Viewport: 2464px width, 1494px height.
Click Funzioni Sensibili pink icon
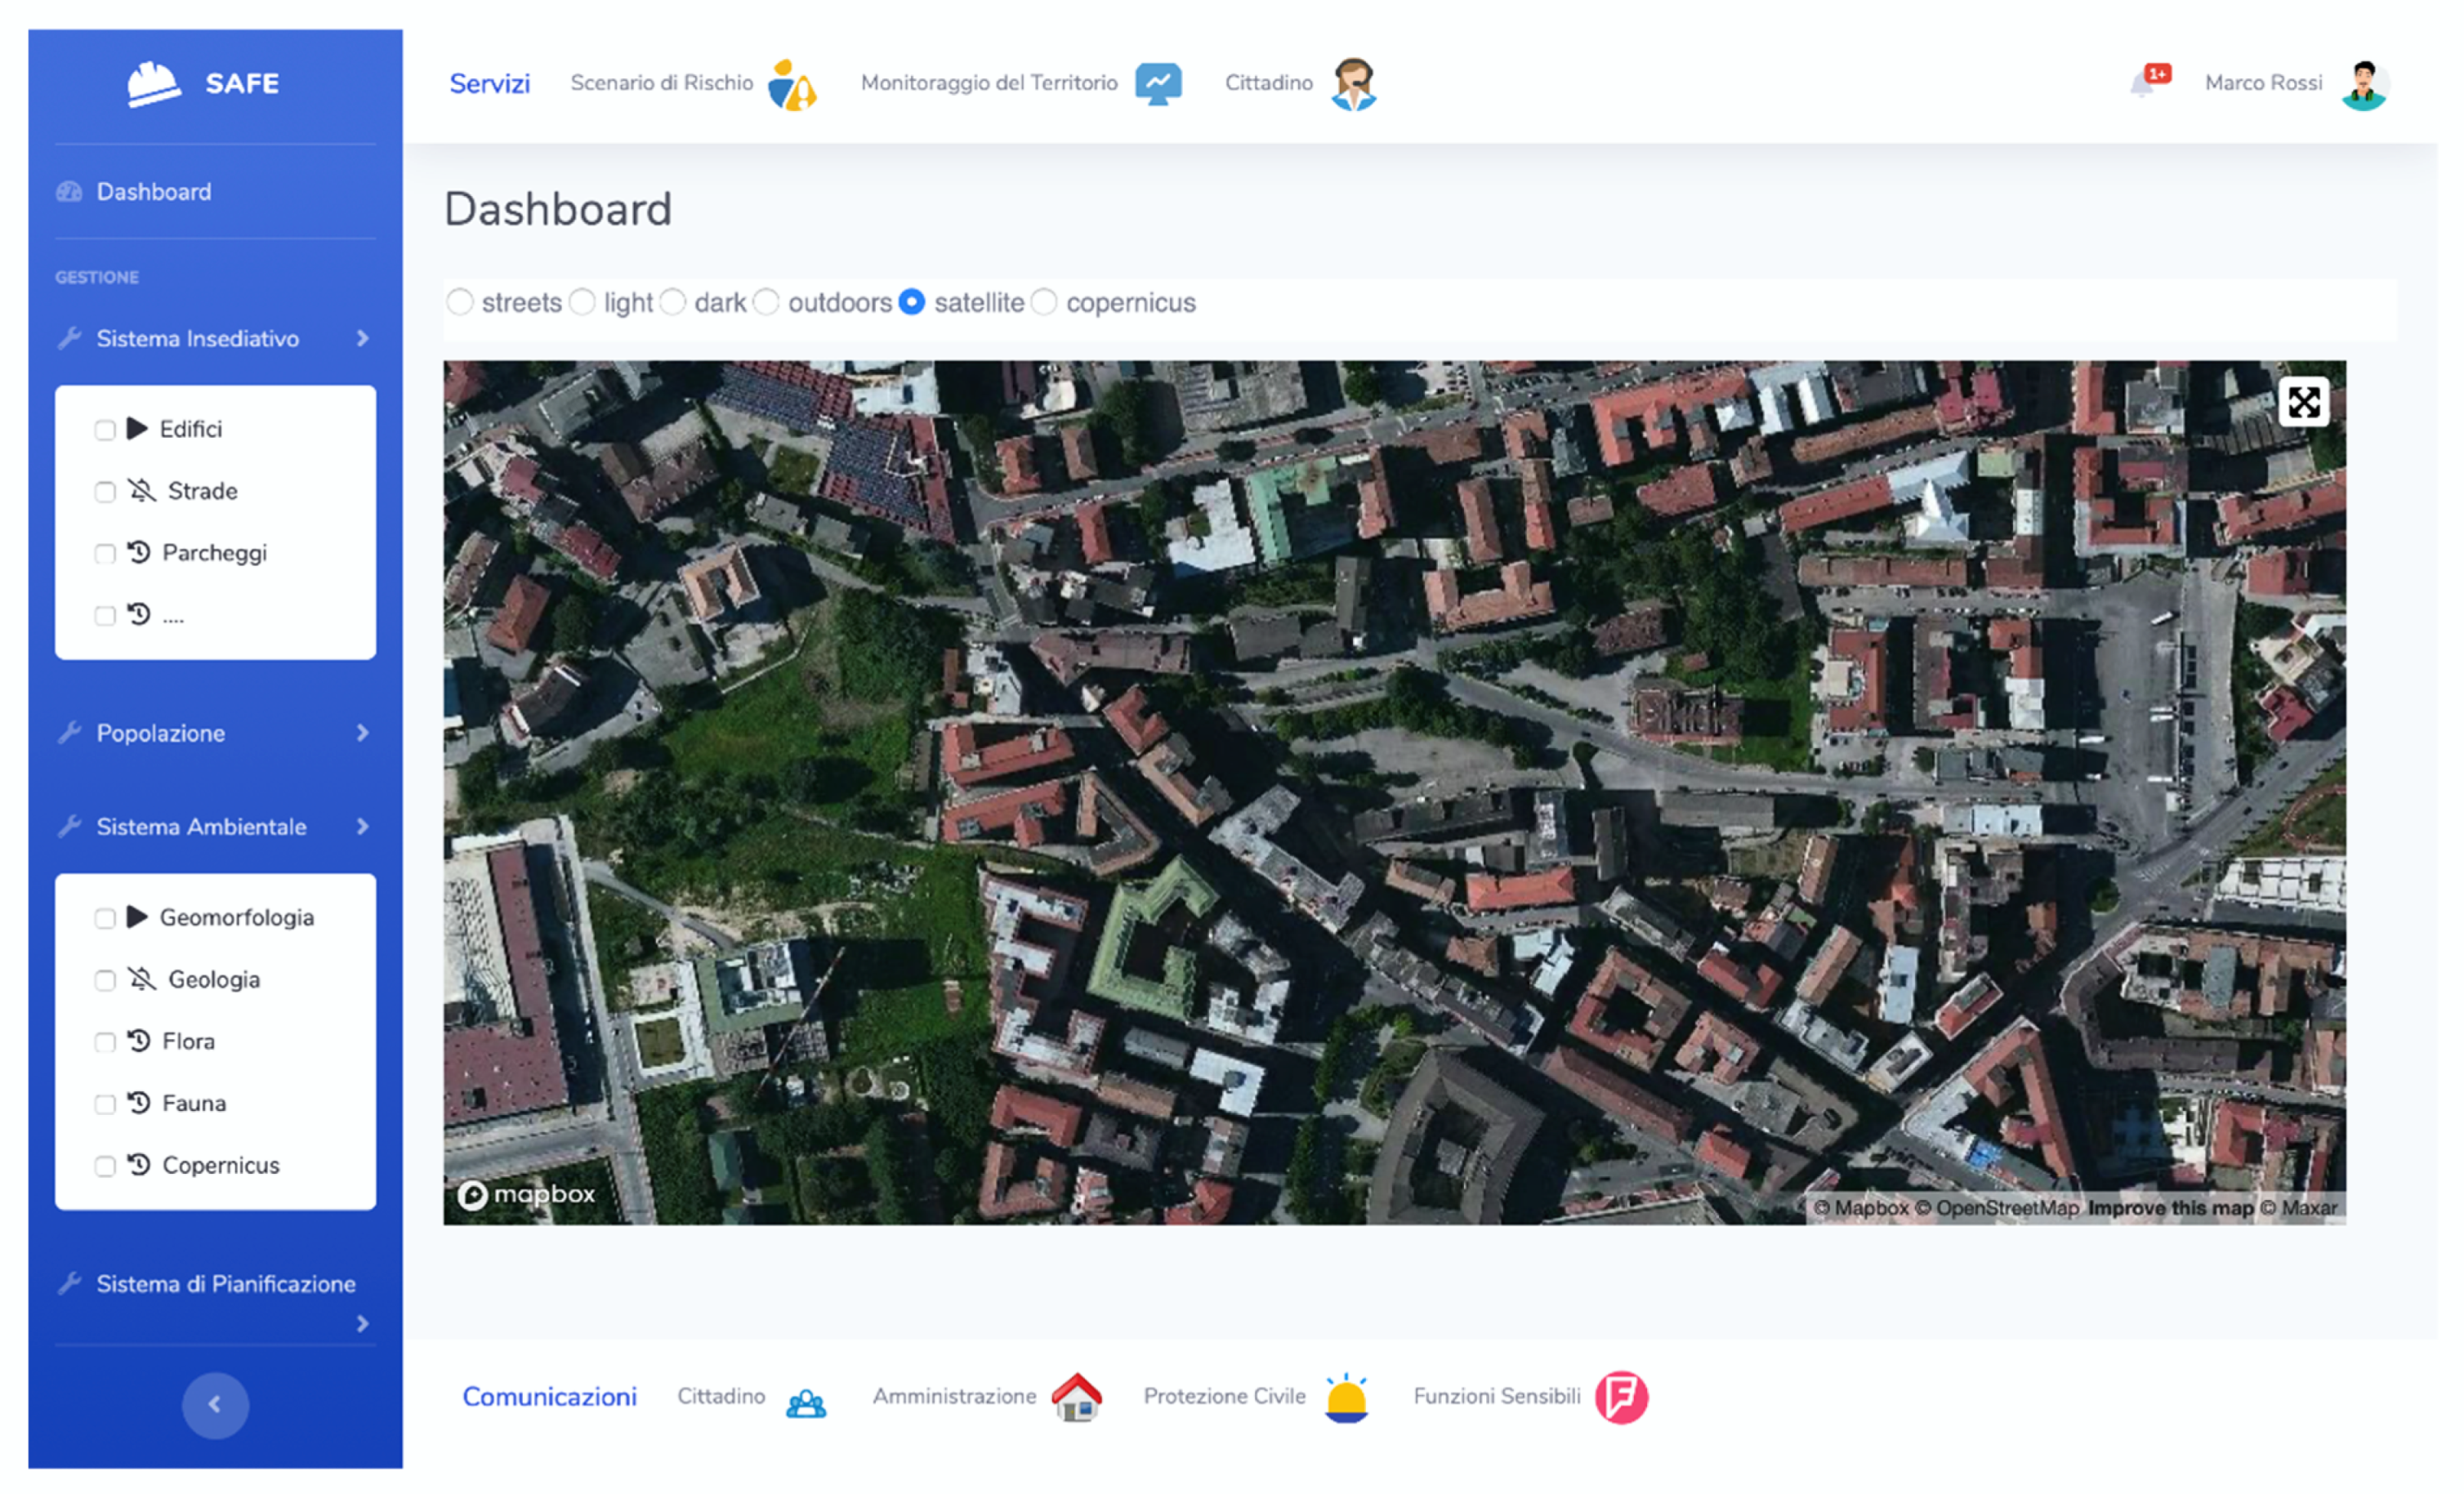1620,1397
